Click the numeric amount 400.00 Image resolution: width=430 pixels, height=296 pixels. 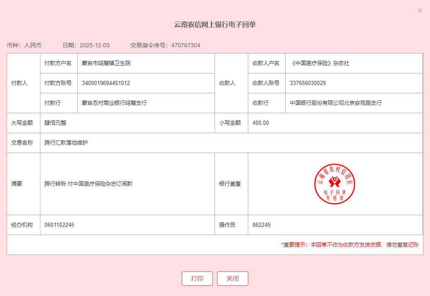coord(261,123)
